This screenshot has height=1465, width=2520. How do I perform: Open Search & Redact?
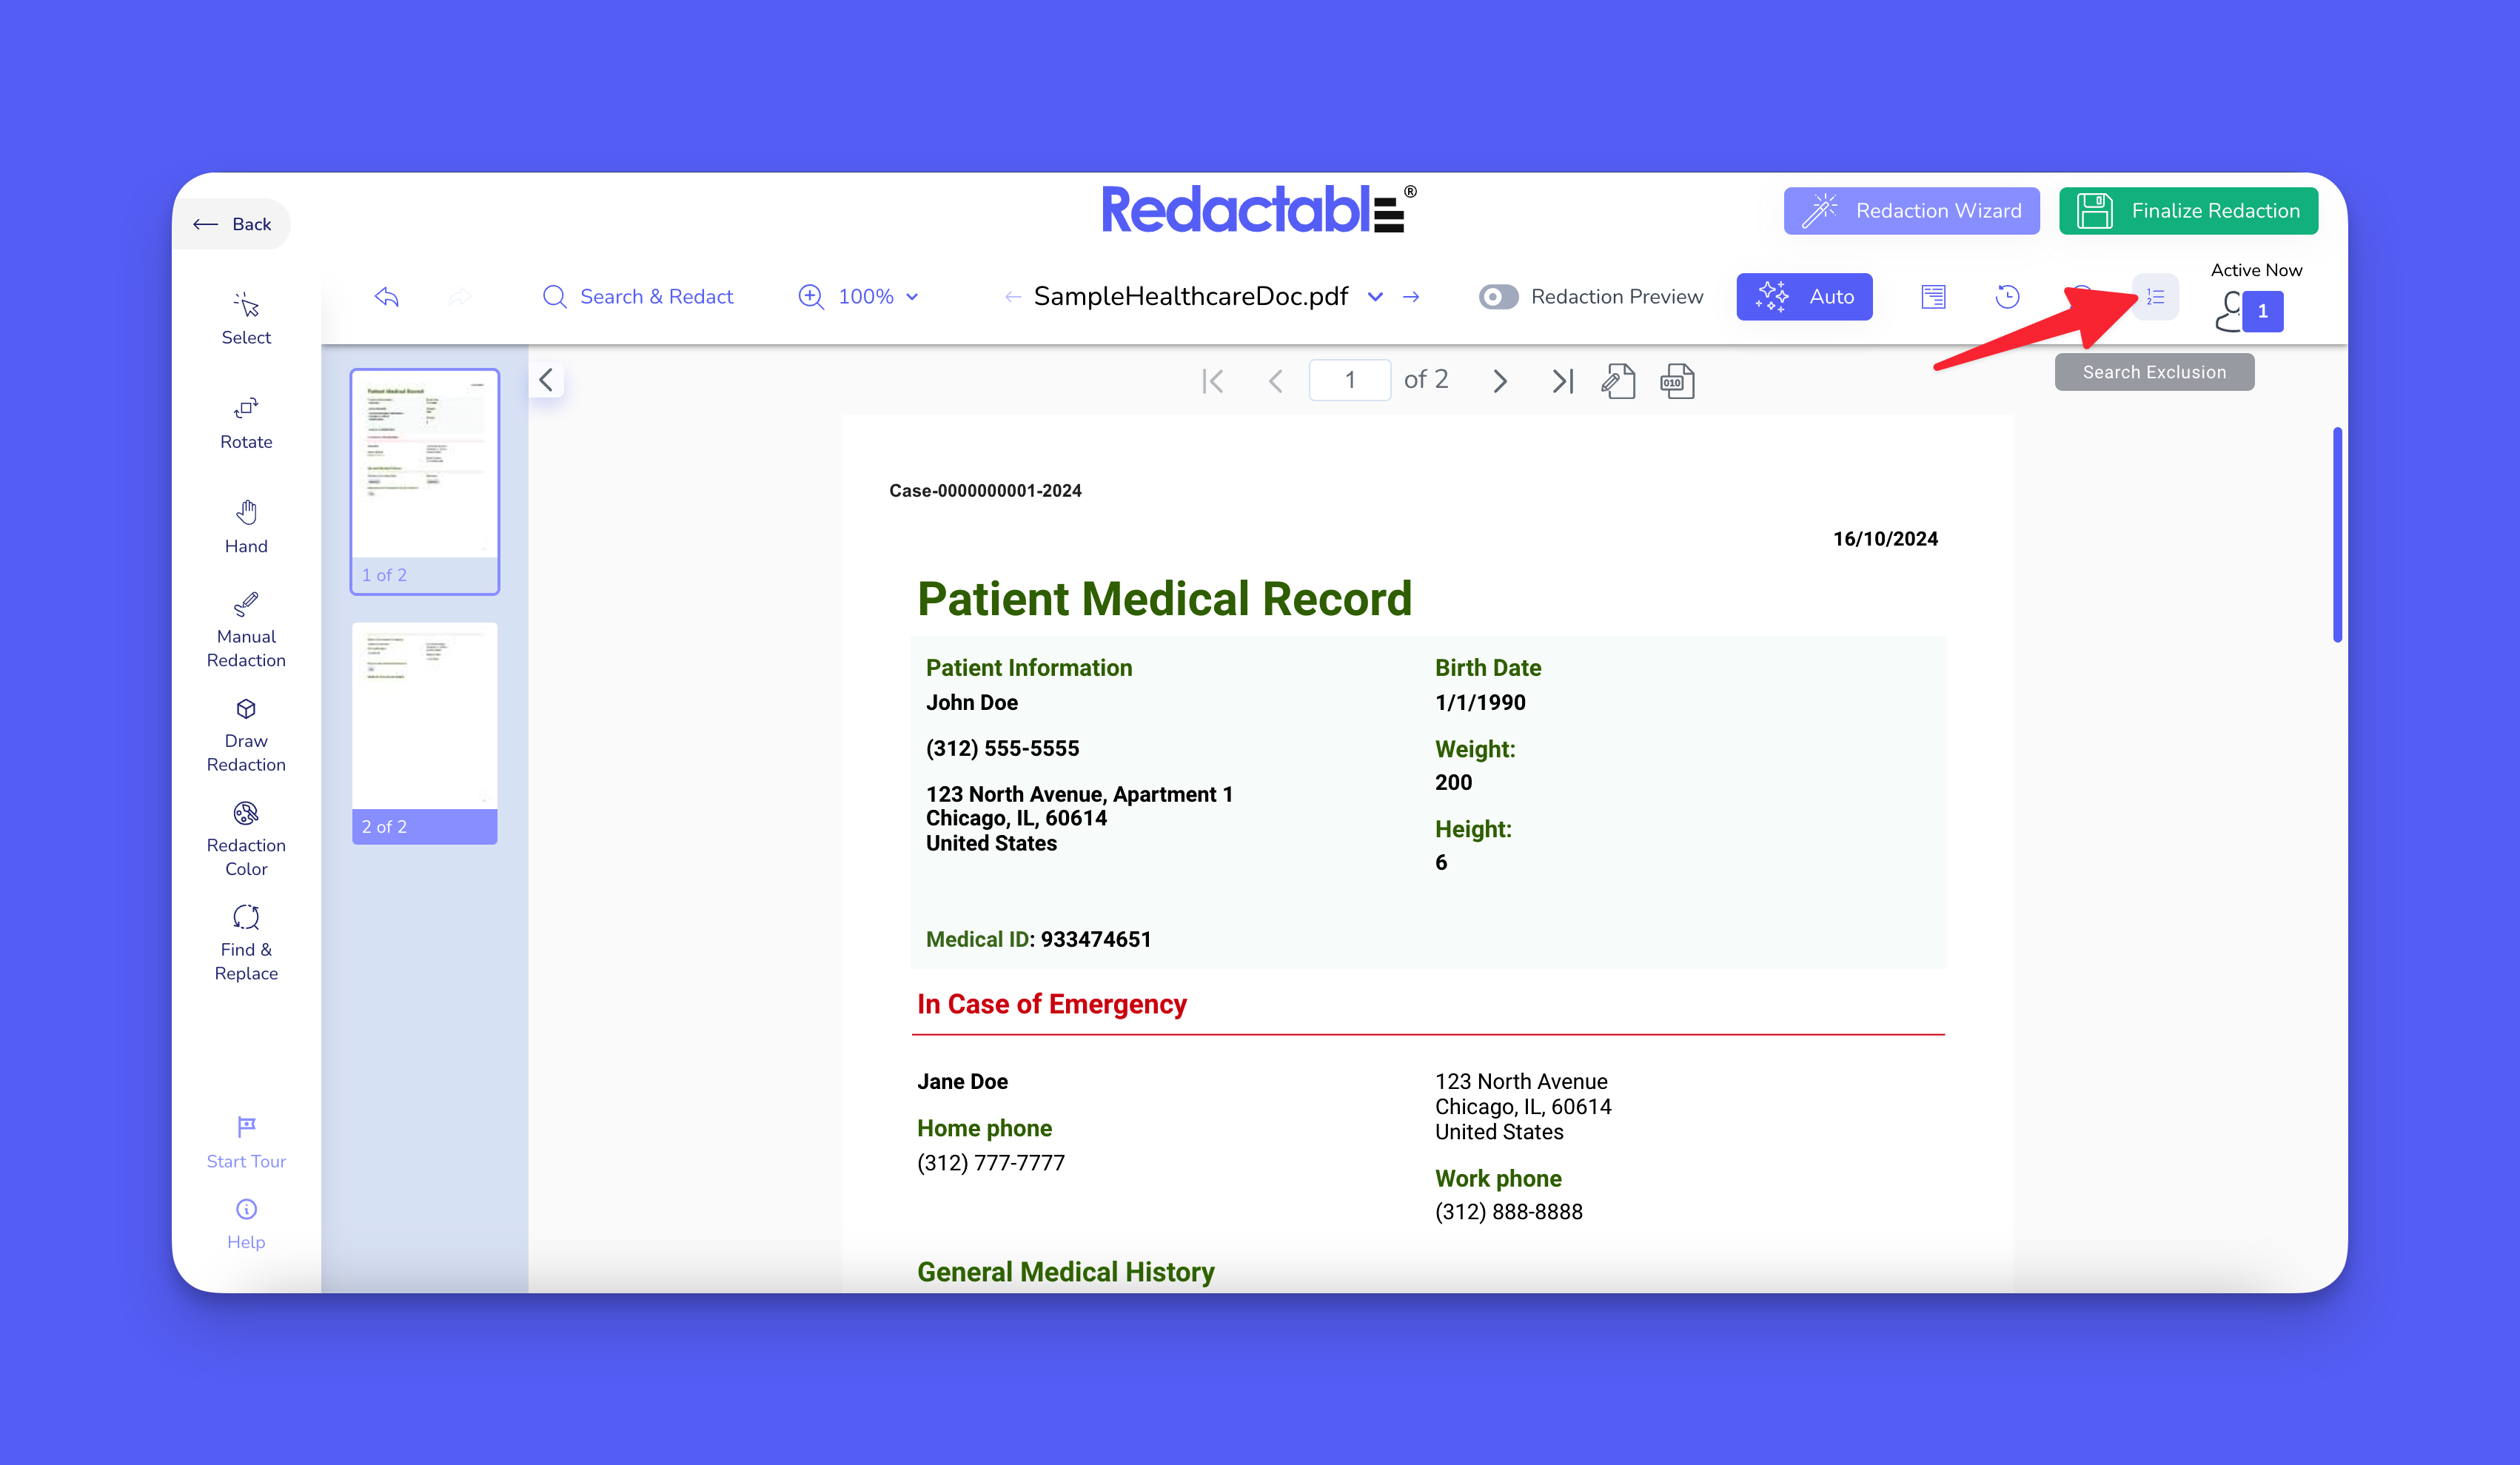pos(638,297)
